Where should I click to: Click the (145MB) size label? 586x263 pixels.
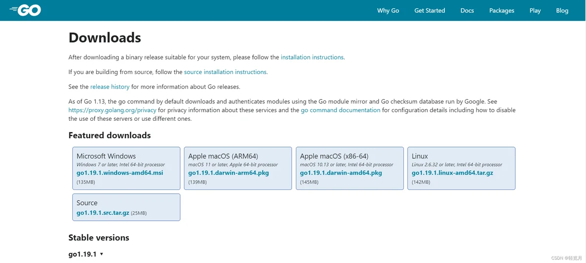[309, 182]
